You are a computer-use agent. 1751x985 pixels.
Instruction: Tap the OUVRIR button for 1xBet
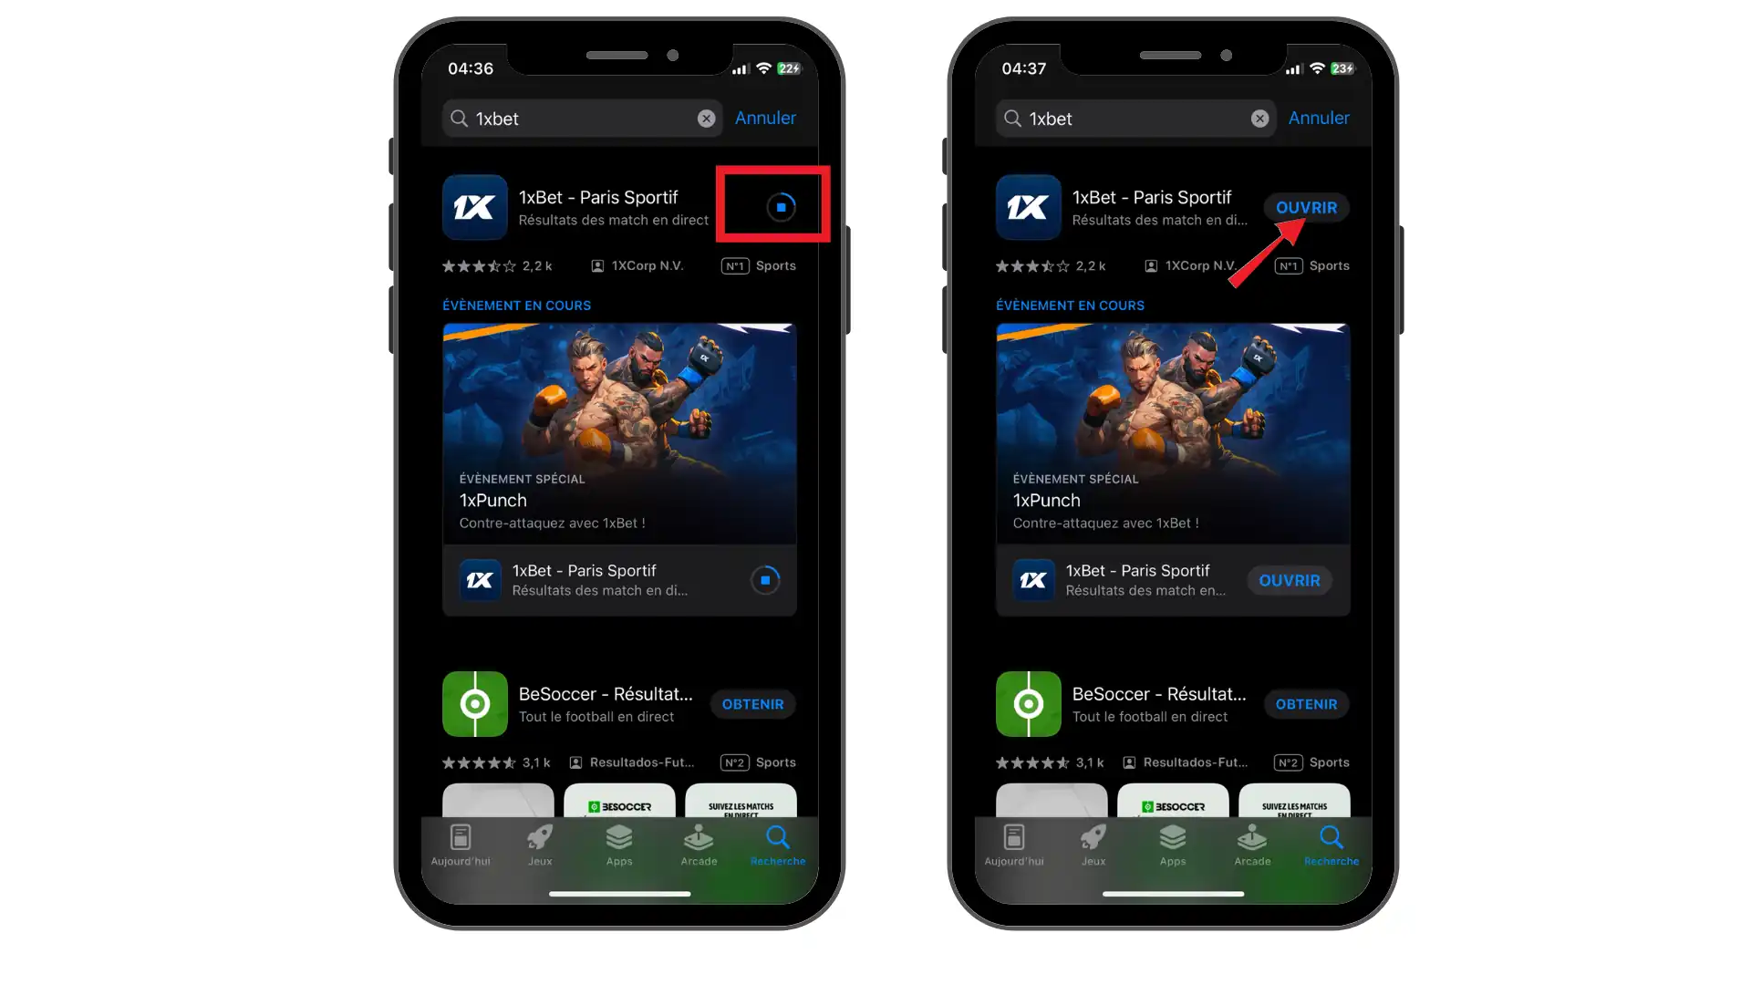point(1305,207)
